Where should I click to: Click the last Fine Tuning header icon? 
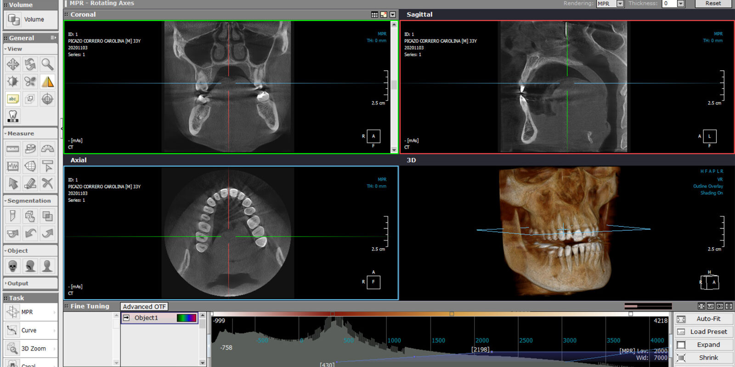pos(729,306)
